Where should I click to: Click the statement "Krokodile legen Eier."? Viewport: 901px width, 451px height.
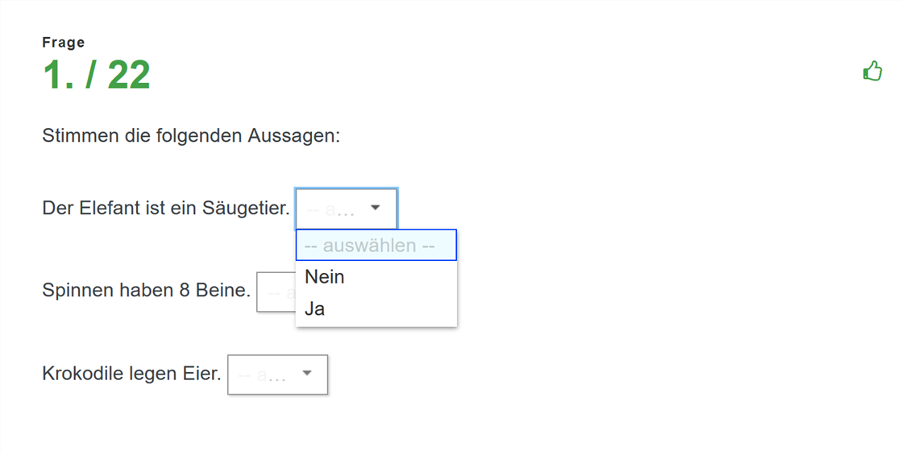tap(131, 374)
